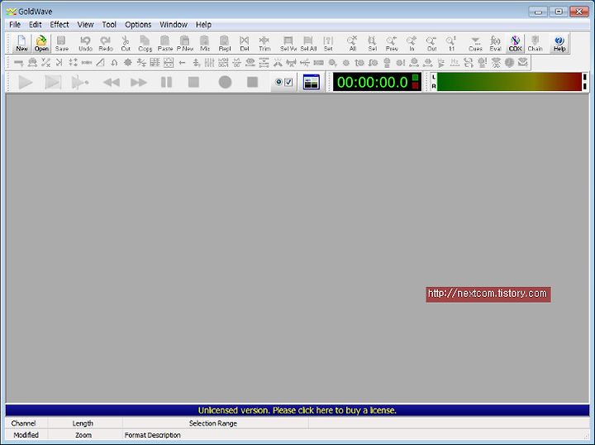Screen dimensions: 595x445
Task: Click the Sel All icon
Action: 308,43
